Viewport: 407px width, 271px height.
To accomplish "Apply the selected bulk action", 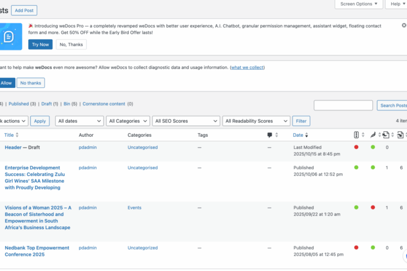I will coord(40,121).
